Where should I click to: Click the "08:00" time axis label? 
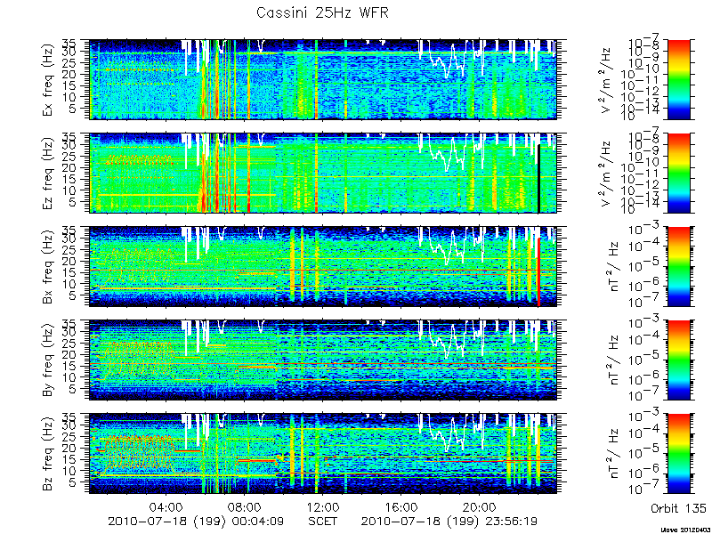244,506
